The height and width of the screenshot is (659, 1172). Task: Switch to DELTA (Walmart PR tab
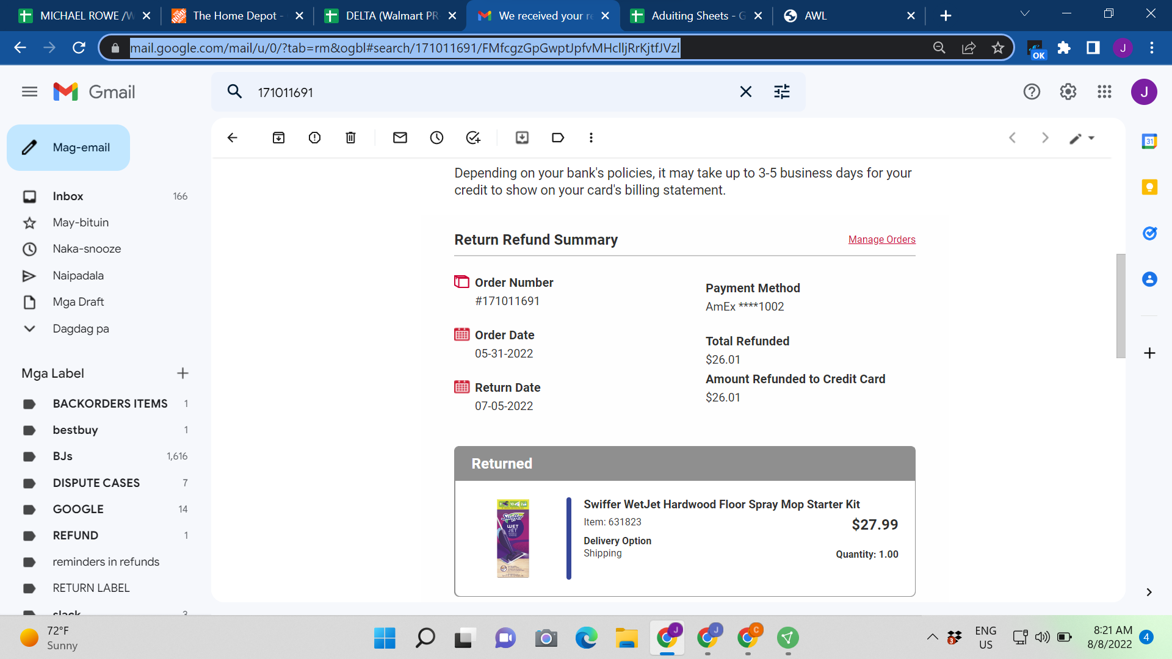click(391, 16)
